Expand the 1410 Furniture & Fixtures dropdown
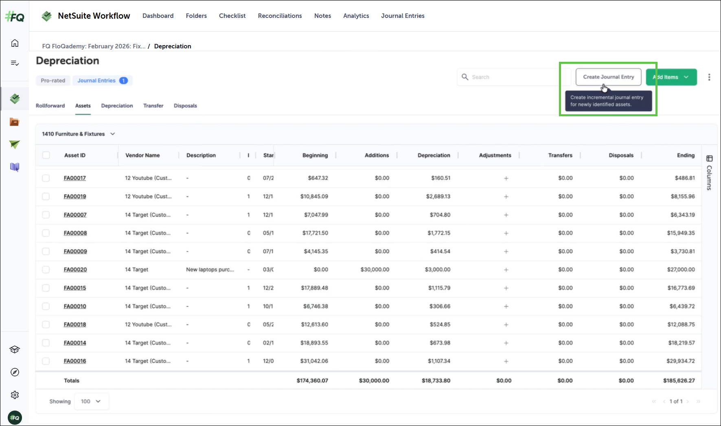Image resolution: width=721 pixels, height=426 pixels. pyautogui.click(x=79, y=134)
